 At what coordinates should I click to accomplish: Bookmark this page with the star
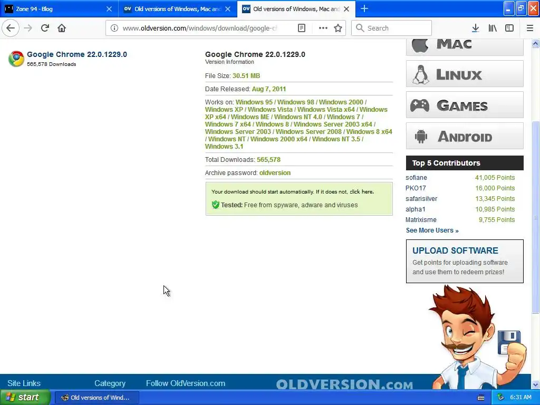click(x=338, y=28)
